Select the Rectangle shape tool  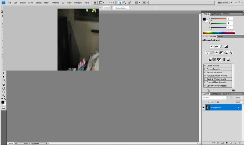pos(4,80)
